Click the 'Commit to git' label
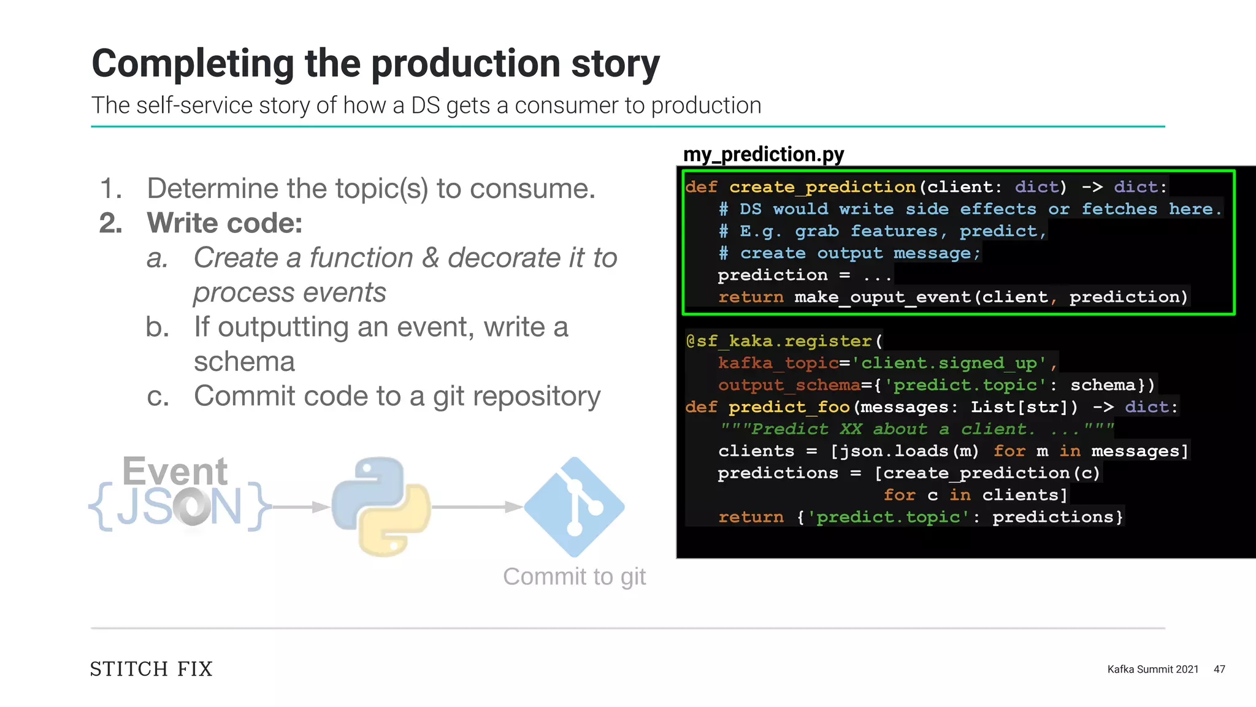1256x707 pixels. pos(574,576)
